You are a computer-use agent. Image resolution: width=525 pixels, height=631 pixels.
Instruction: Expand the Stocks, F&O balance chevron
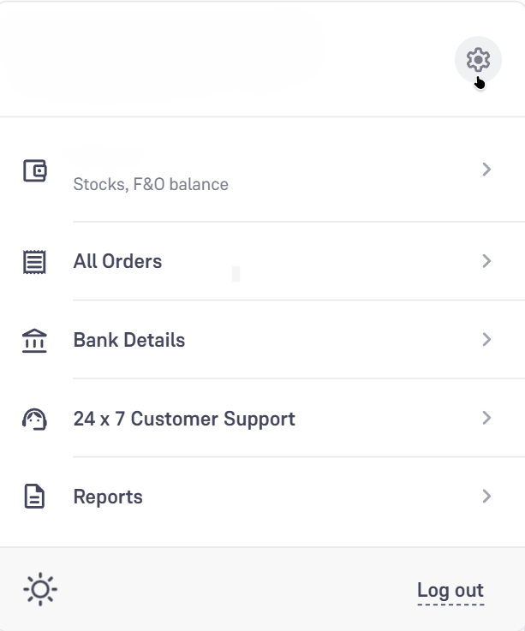[x=486, y=170]
